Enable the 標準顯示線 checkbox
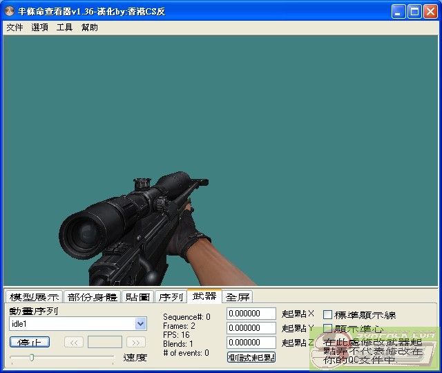The height and width of the screenshot is (373, 442). pos(327,315)
